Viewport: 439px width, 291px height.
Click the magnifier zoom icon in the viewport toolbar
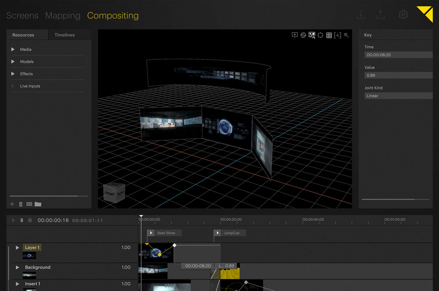coord(346,35)
